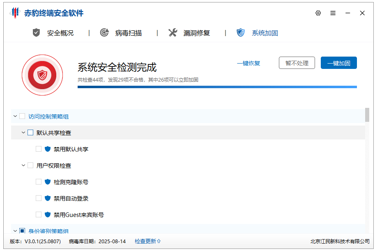Select the 默认共享检查 row label
Image resolution: width=375 pixels, height=251 pixels.
[54, 133]
